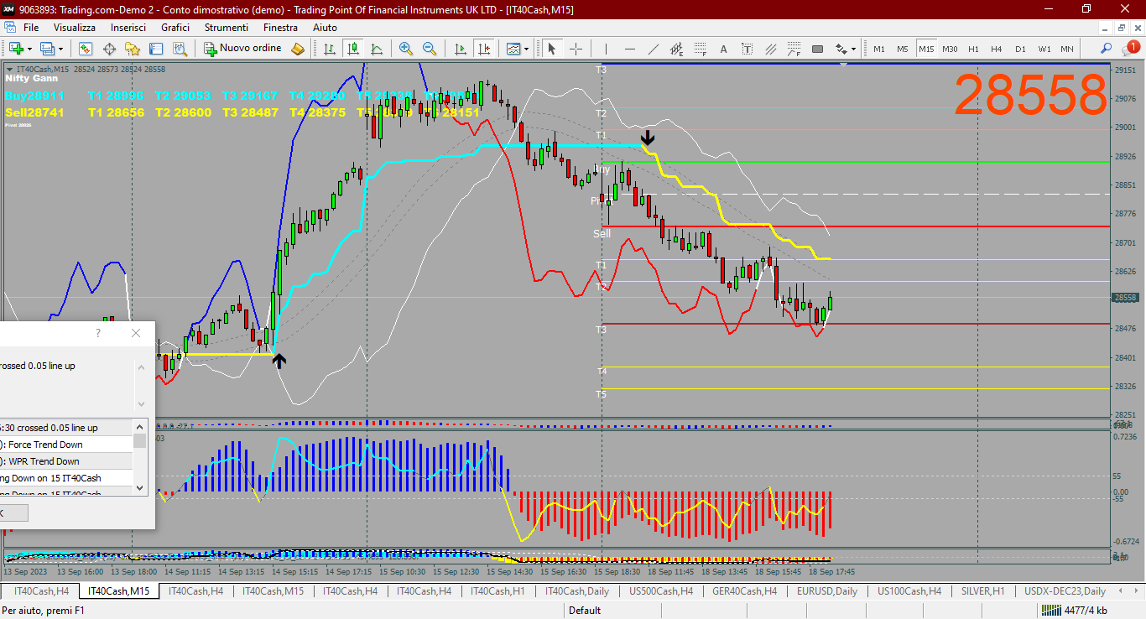This screenshot has height=619, width=1146.
Task: Switch to the US500Cash,H4 chart tab
Action: click(661, 591)
